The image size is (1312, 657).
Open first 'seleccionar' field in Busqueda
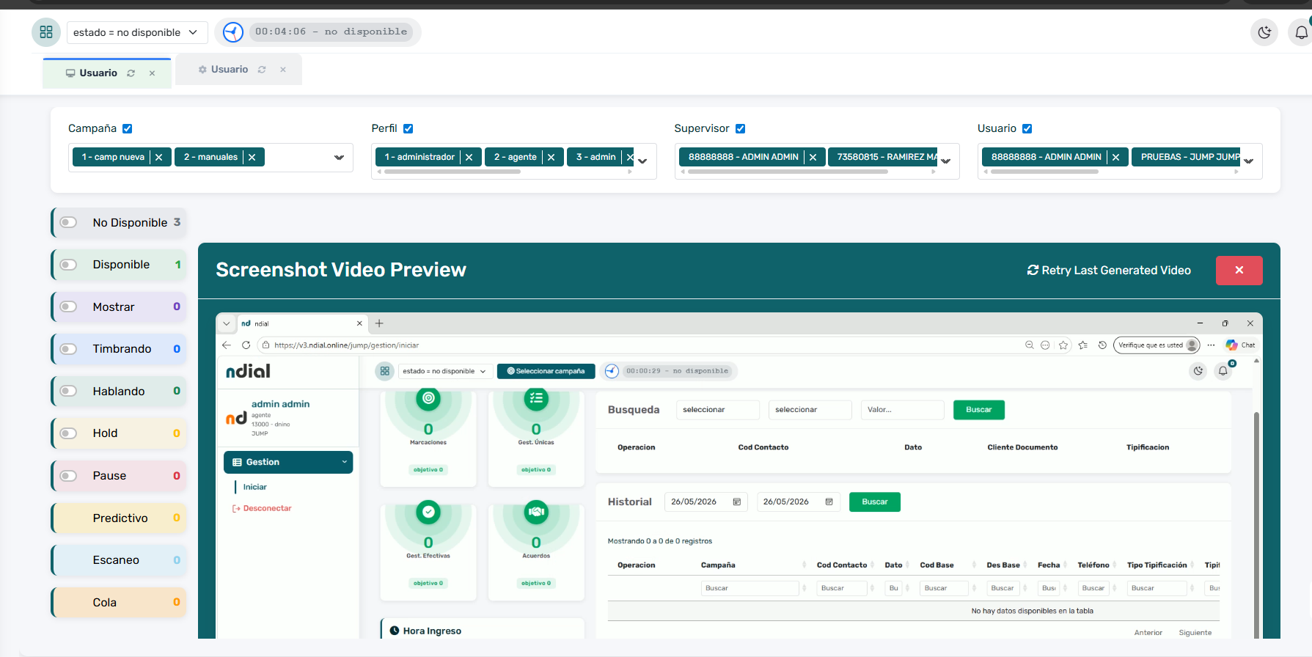718,410
